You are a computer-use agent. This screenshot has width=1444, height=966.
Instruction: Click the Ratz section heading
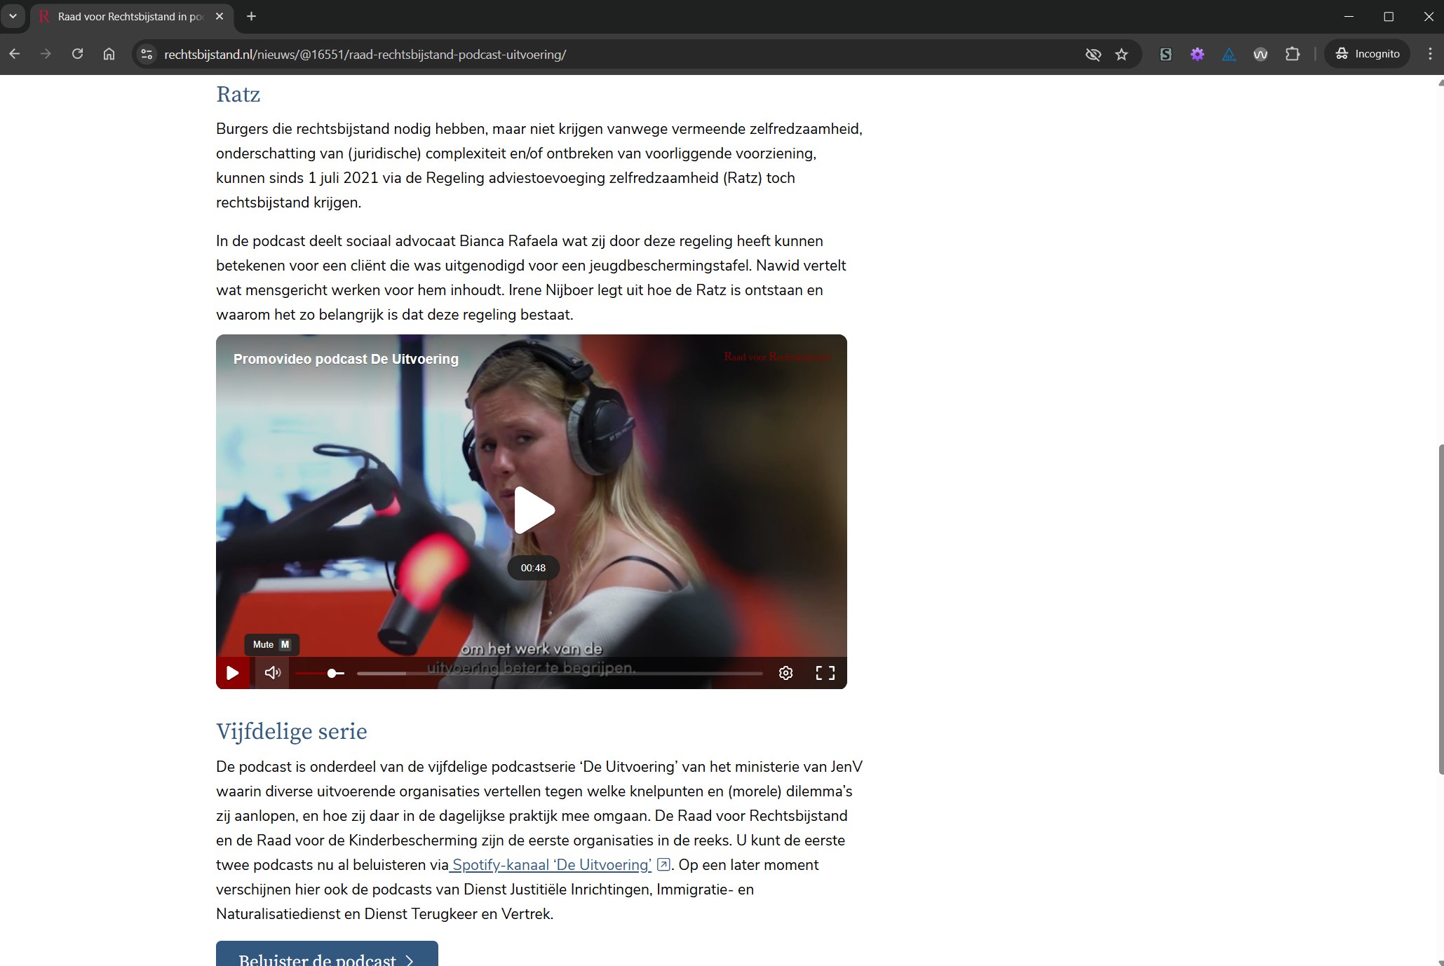point(238,94)
